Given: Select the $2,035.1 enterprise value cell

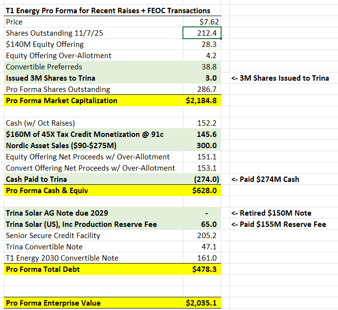Looking at the screenshot, I should click(201, 303).
